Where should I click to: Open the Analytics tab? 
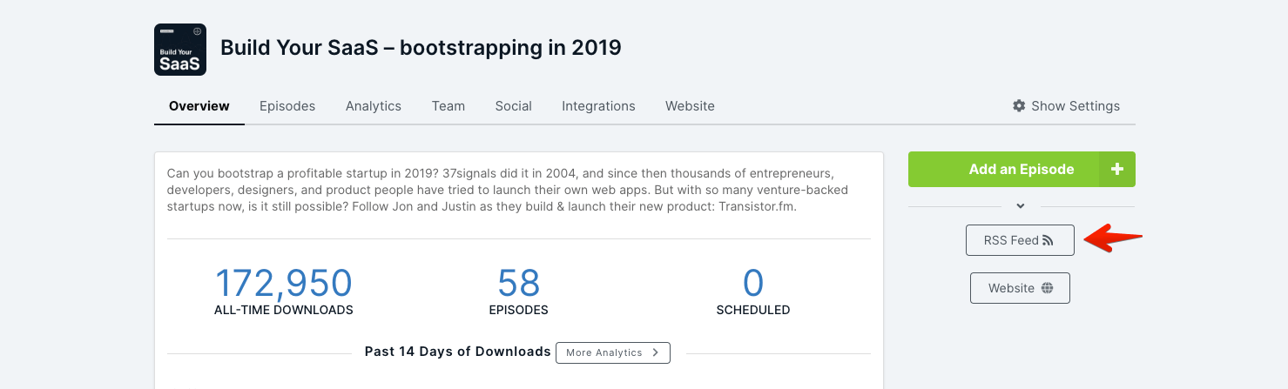(374, 106)
